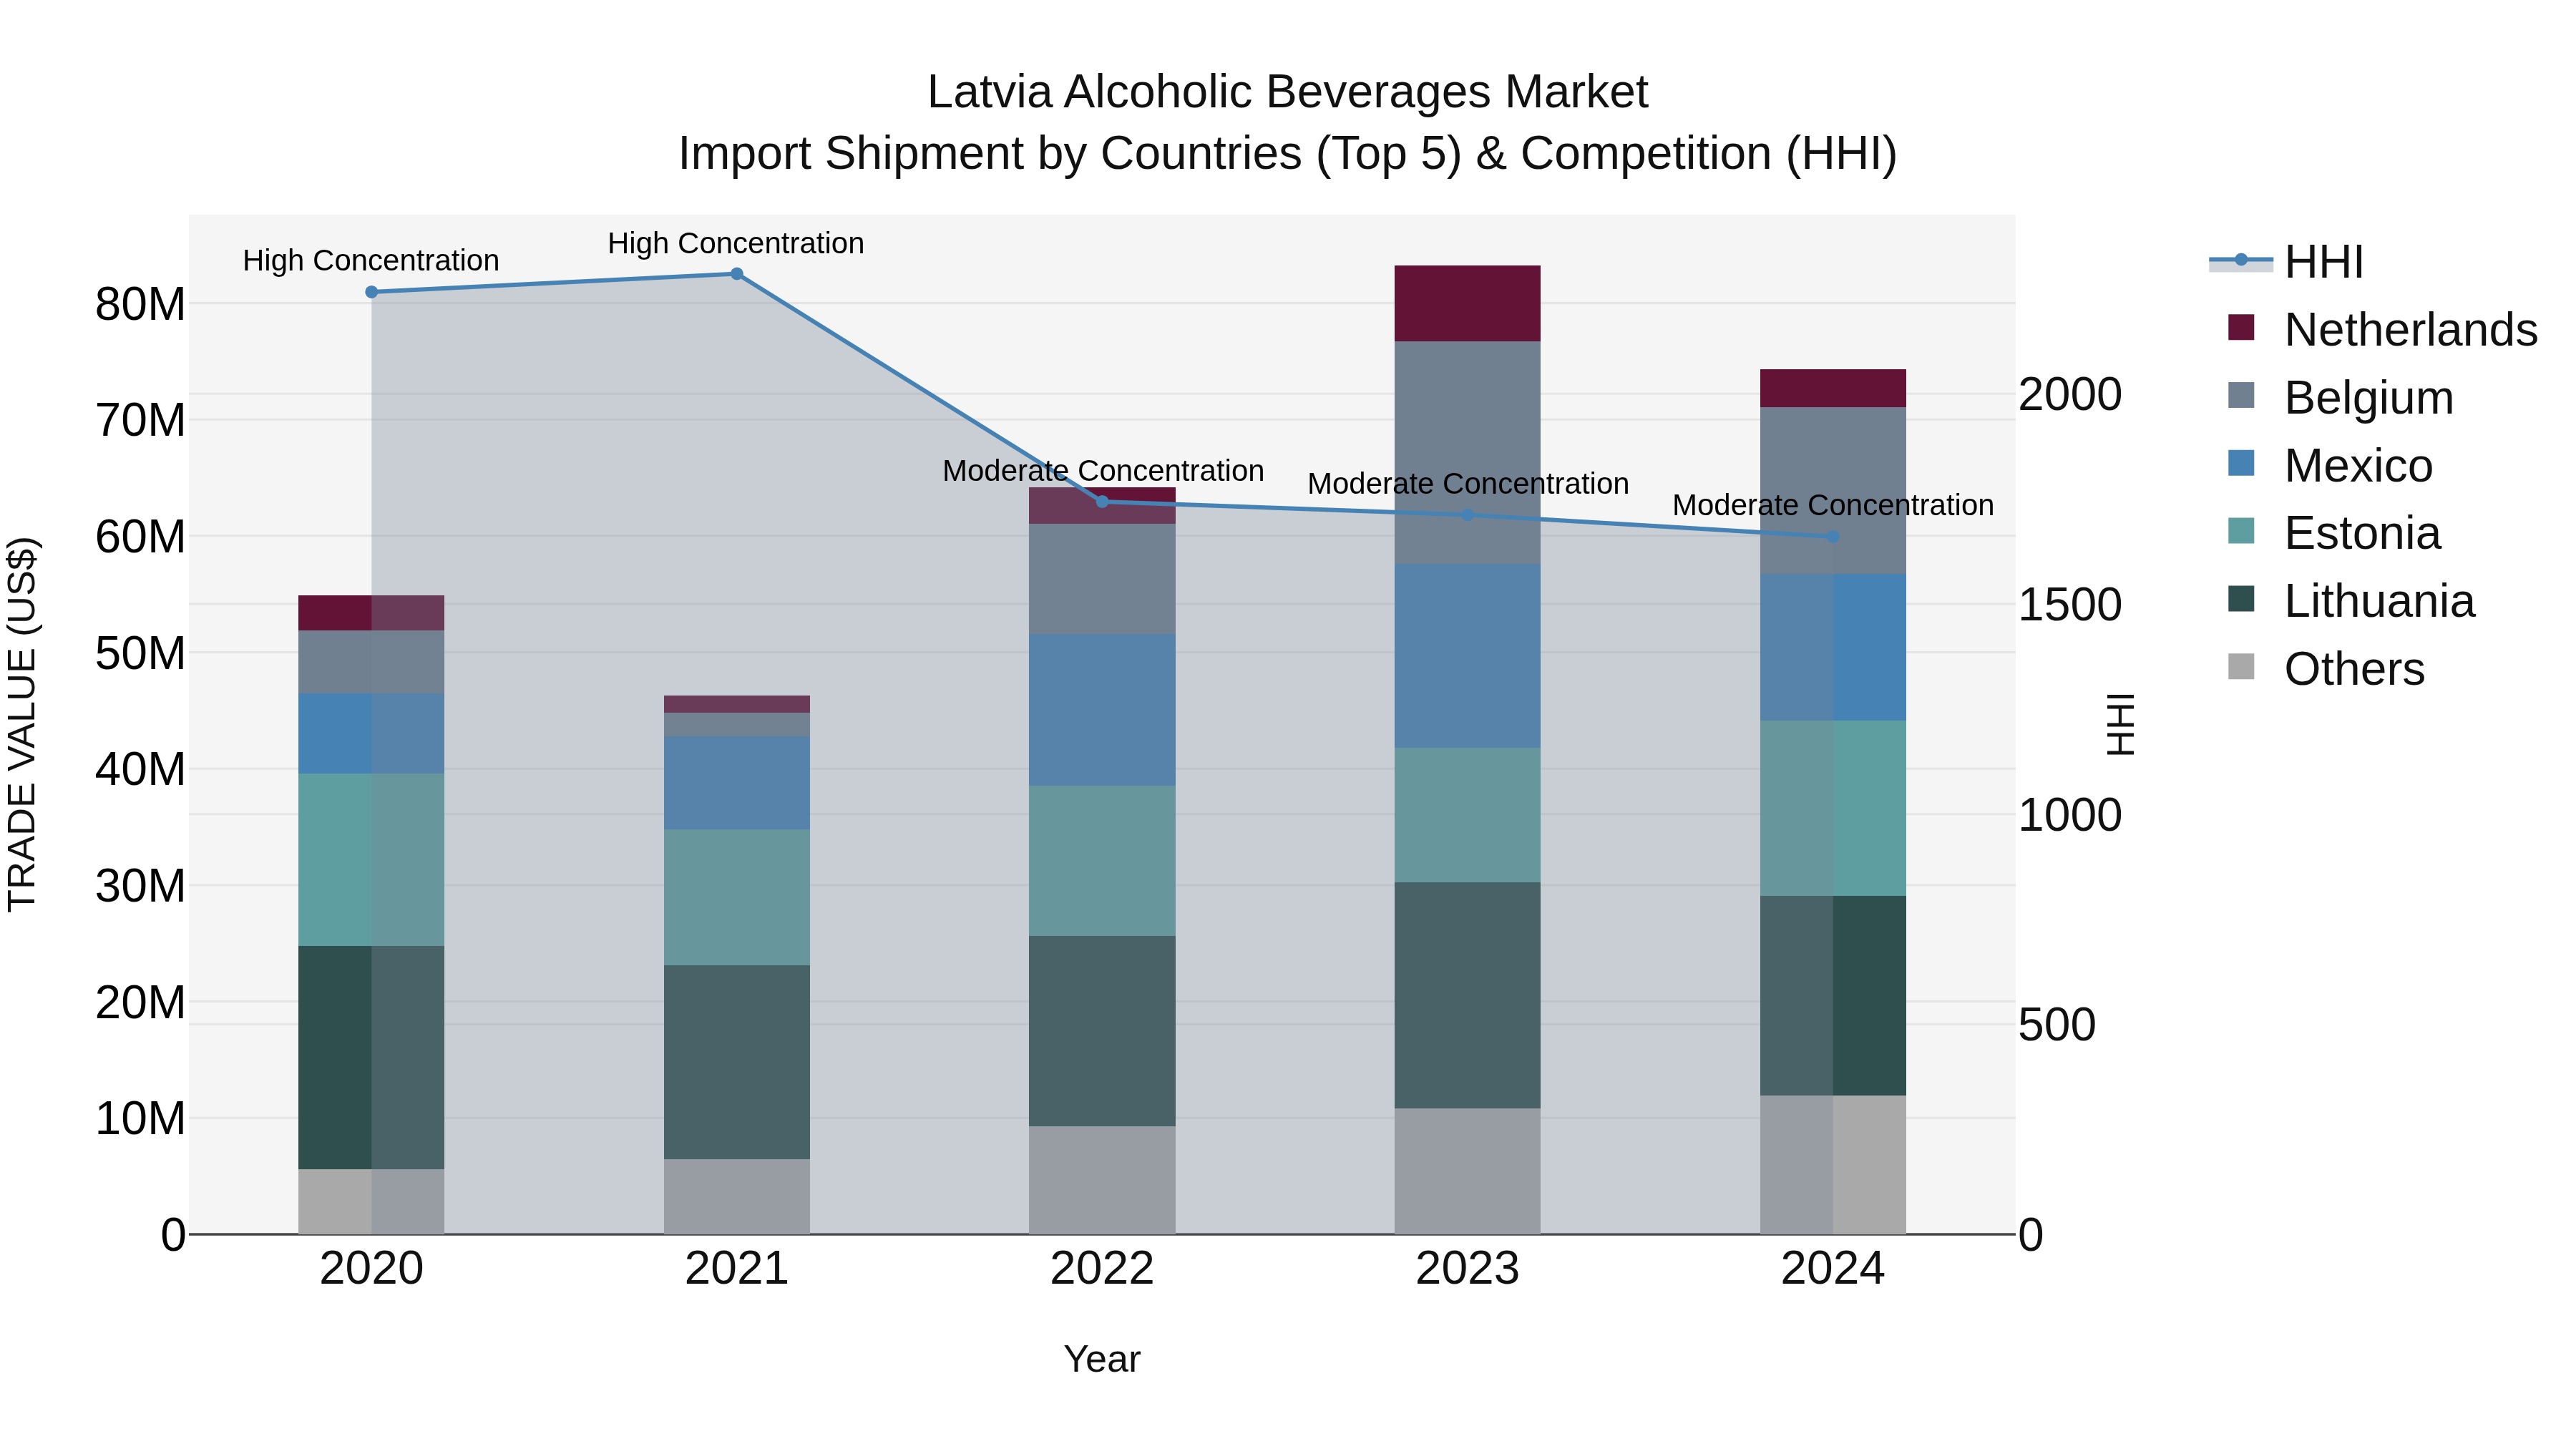Click the 2021 HHI data point
This screenshot has height=1449, width=2576.
[x=737, y=274]
